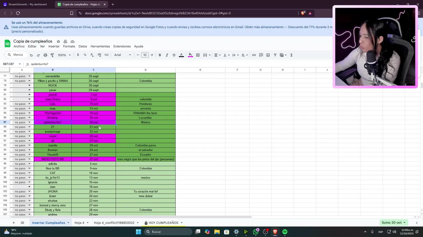The height and width of the screenshot is (237, 423).
Task: Increase decimal places in the toolbar
Action: coord(99,55)
